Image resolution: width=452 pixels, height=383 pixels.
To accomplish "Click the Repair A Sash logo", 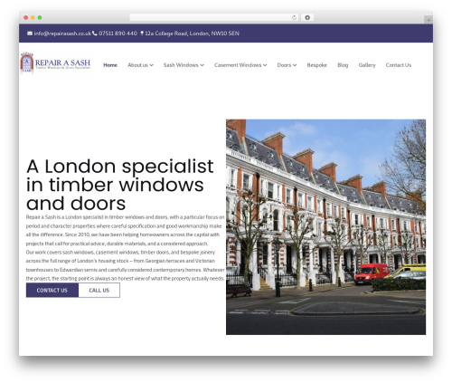I will coord(55,63).
